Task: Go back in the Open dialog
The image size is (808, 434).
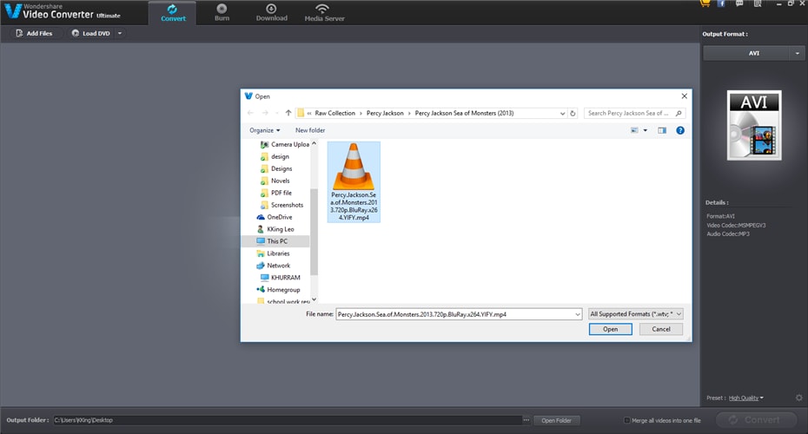Action: [x=250, y=113]
